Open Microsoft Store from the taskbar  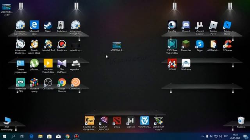[x=49, y=136]
